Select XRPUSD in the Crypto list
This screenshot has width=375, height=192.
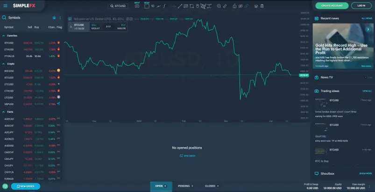coord(31,104)
